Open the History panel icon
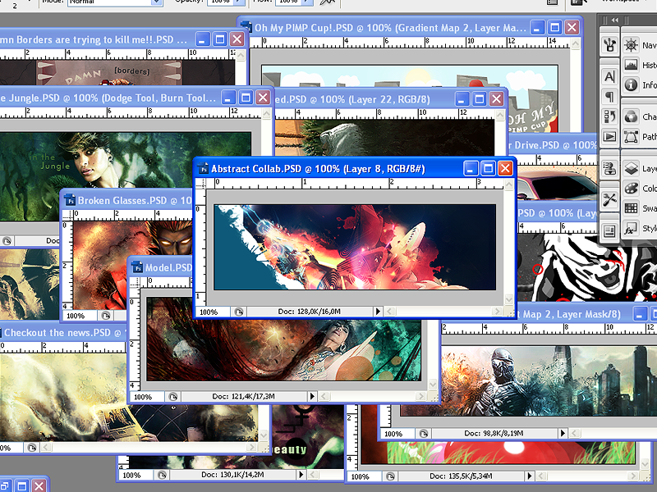Viewport: 657px width, 492px height. pyautogui.click(x=609, y=116)
